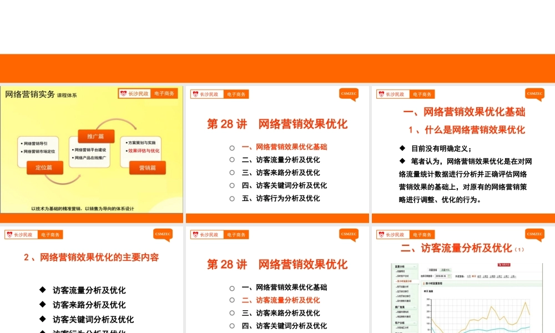Image resolution: width=555 pixels, height=333 pixels.
Task: Click the circle bullet beside 五、访客行为分析及优化
Action: pos(231,198)
